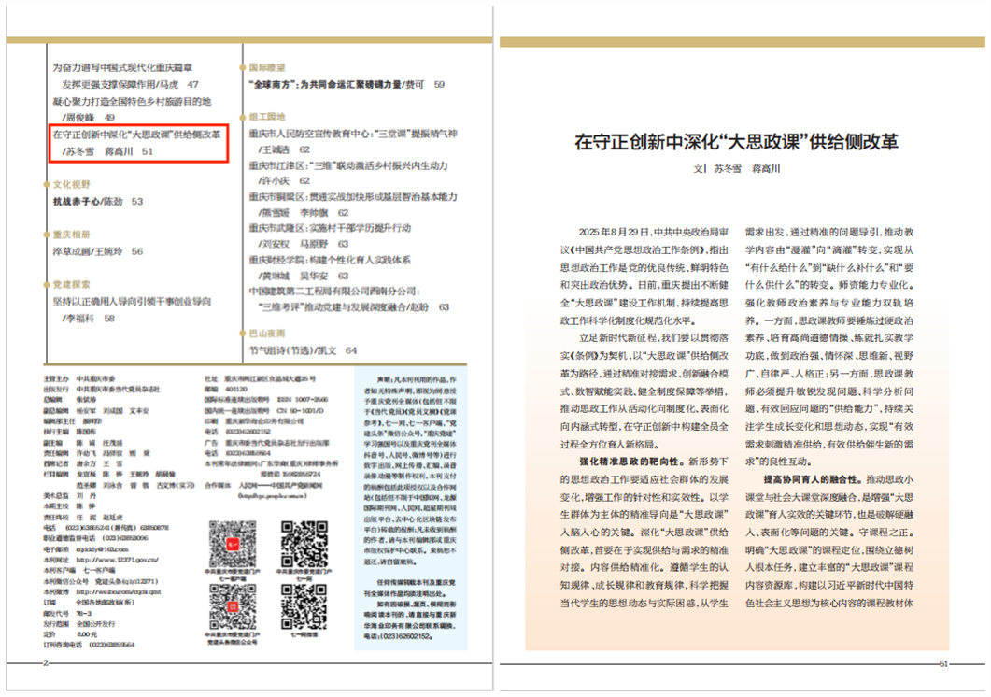Image resolution: width=991 pixels, height=697 pixels.
Task: Click the 七一客户端 QR code
Action: click(232, 542)
